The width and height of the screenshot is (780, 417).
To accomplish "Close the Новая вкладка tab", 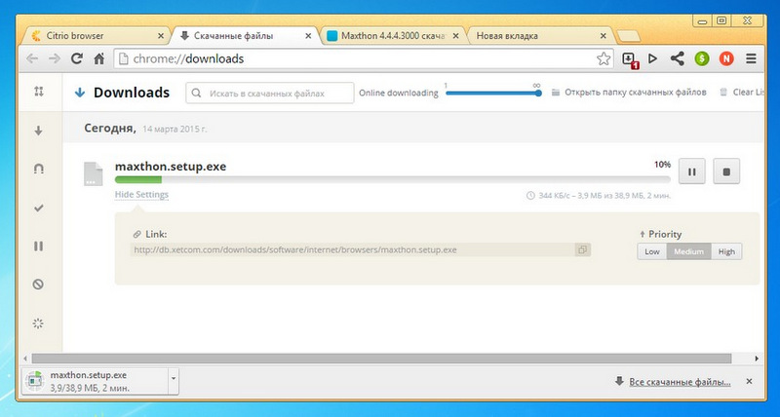I will coord(604,36).
